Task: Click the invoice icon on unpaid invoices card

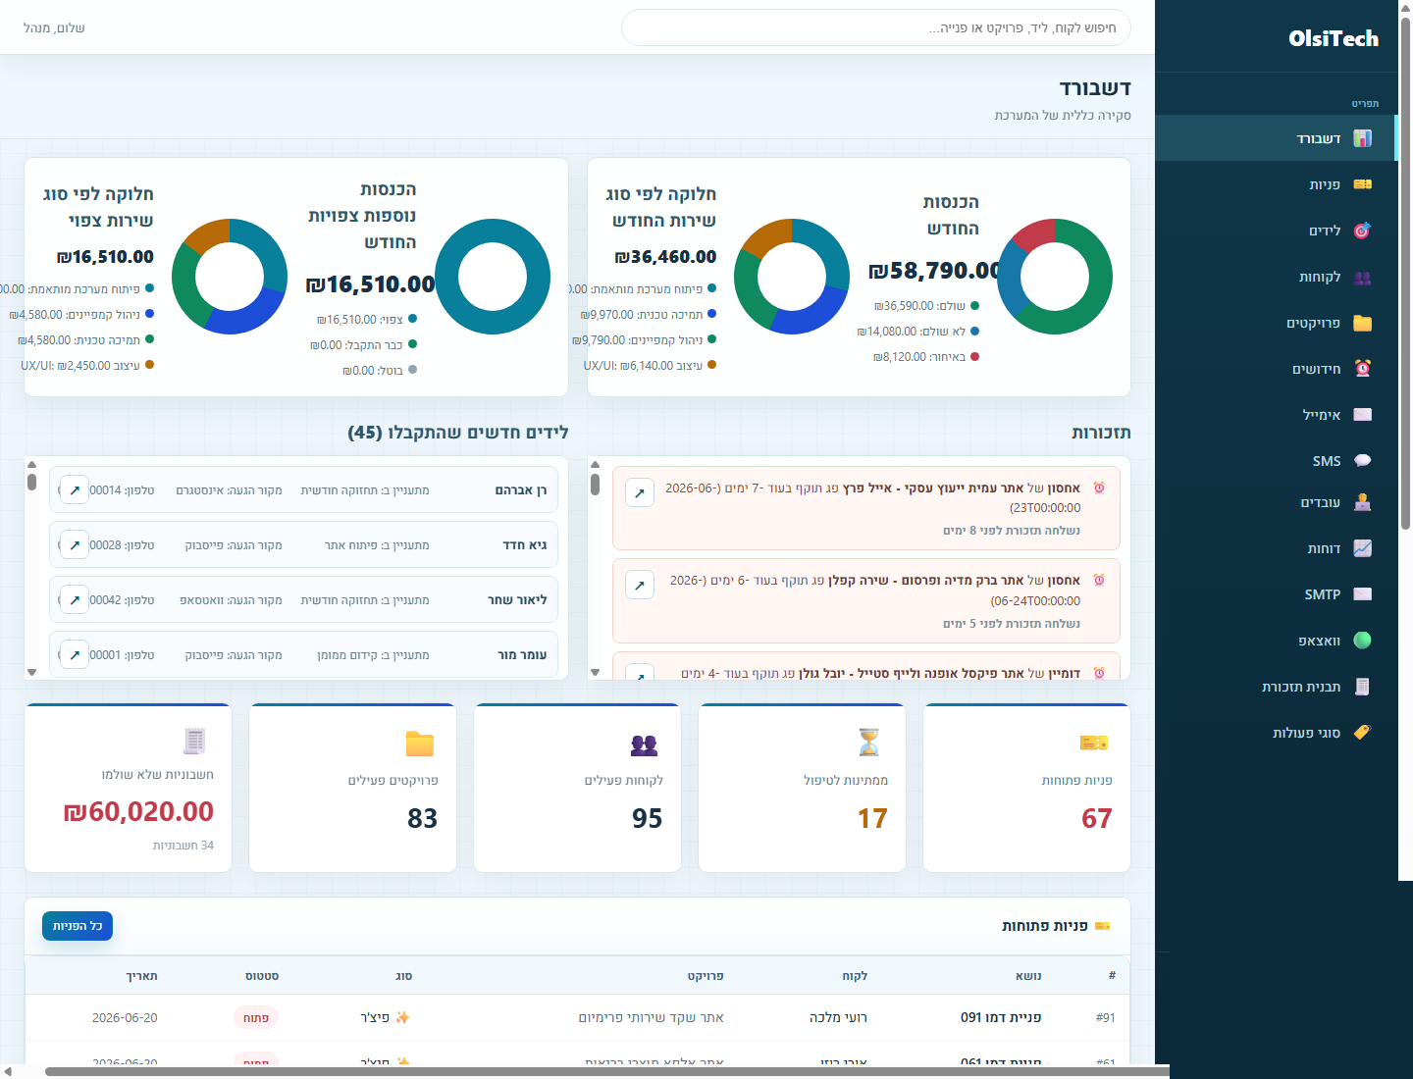Action: (x=194, y=741)
